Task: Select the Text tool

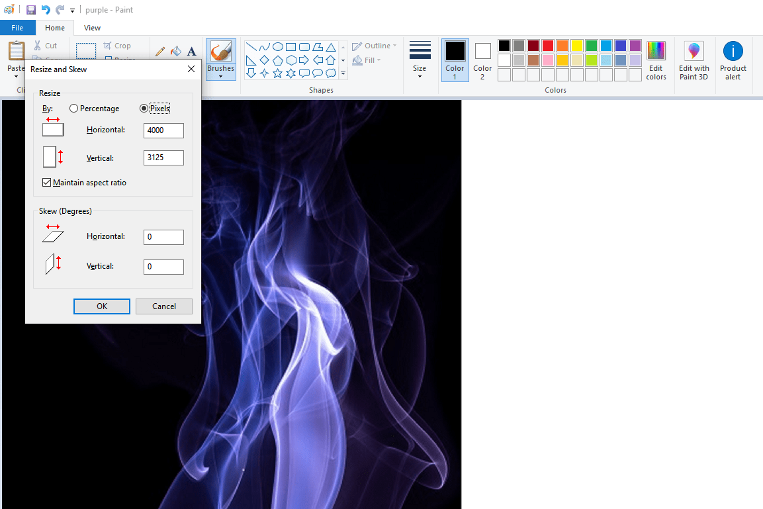Action: point(191,51)
